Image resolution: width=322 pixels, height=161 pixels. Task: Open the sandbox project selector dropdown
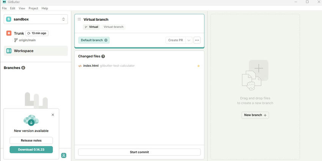(36, 19)
